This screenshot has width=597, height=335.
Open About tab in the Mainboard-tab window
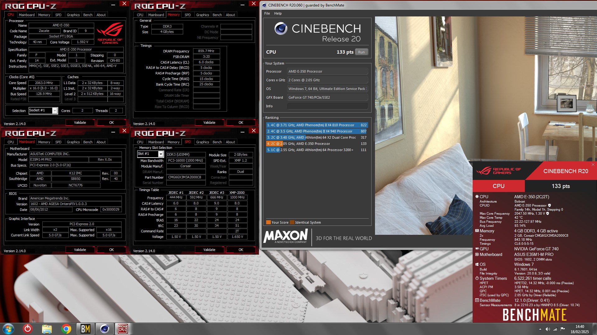[x=101, y=142]
